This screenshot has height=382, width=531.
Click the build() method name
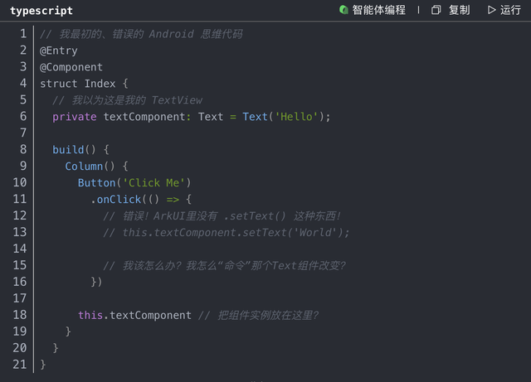click(68, 149)
